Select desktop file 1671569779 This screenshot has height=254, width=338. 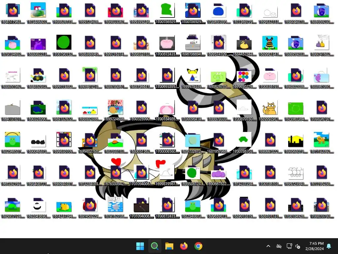pyautogui.click(x=245, y=13)
